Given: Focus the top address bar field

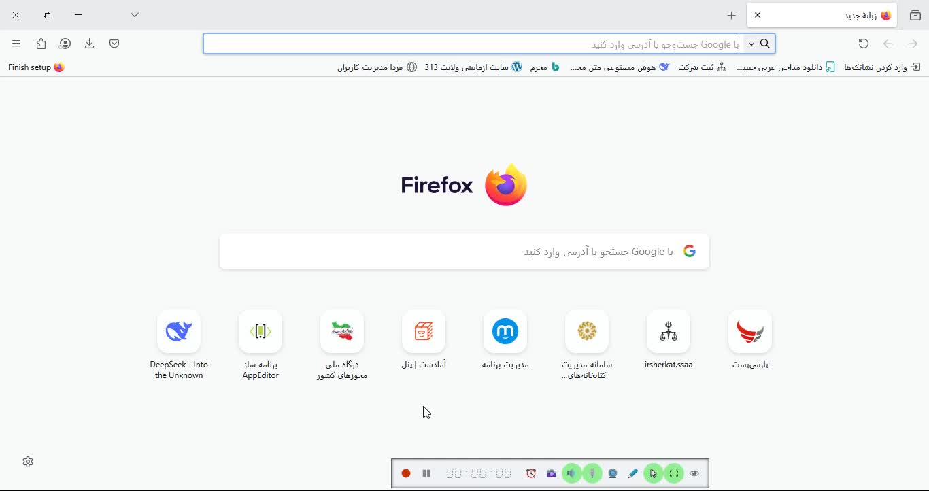Looking at the screenshot, I should pos(489,44).
